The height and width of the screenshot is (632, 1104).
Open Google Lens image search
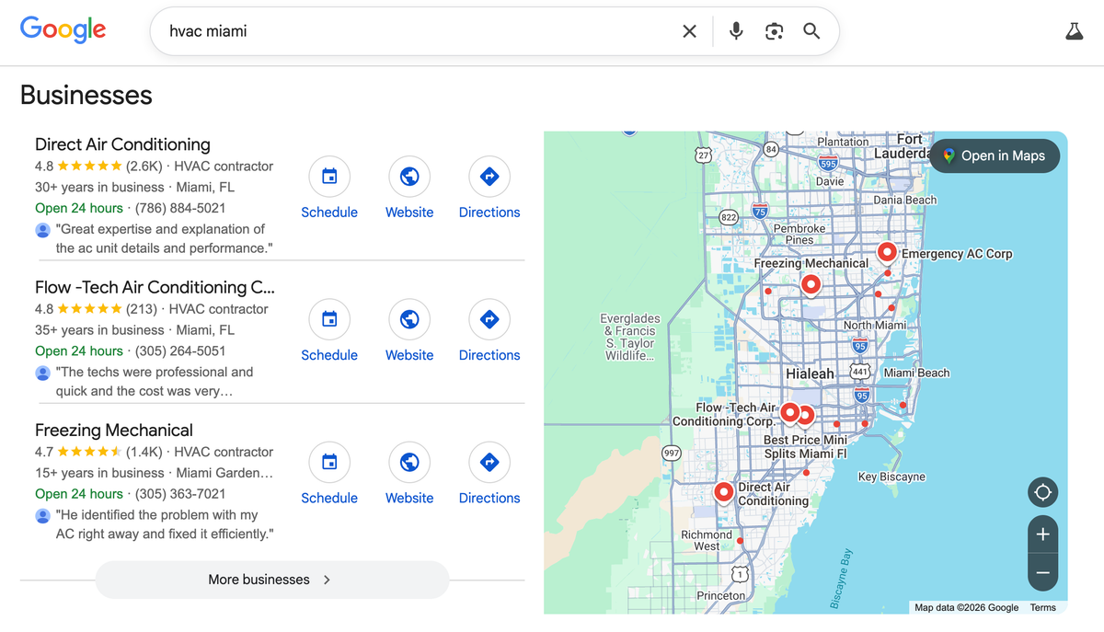(x=774, y=30)
